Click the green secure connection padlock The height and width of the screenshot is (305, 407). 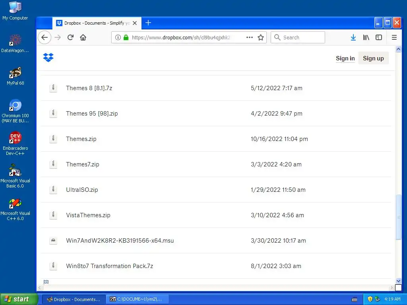[126, 37]
